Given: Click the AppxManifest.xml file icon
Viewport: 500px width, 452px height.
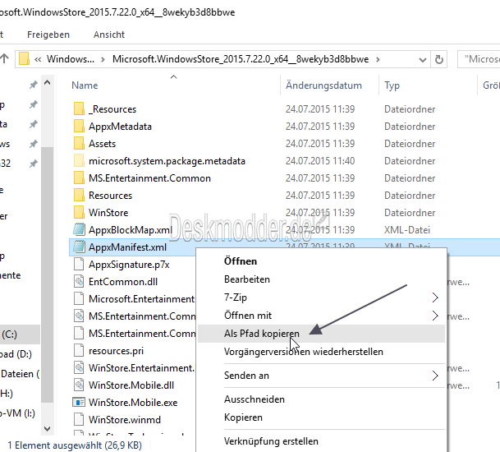Looking at the screenshot, I should pos(79,247).
